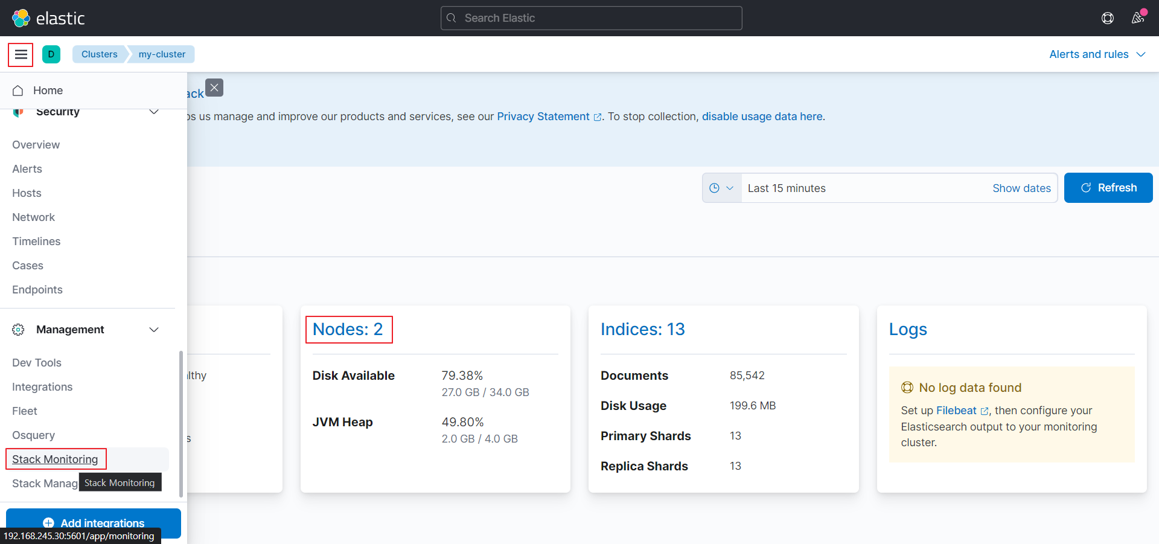Open the Logs heading link

(908, 329)
